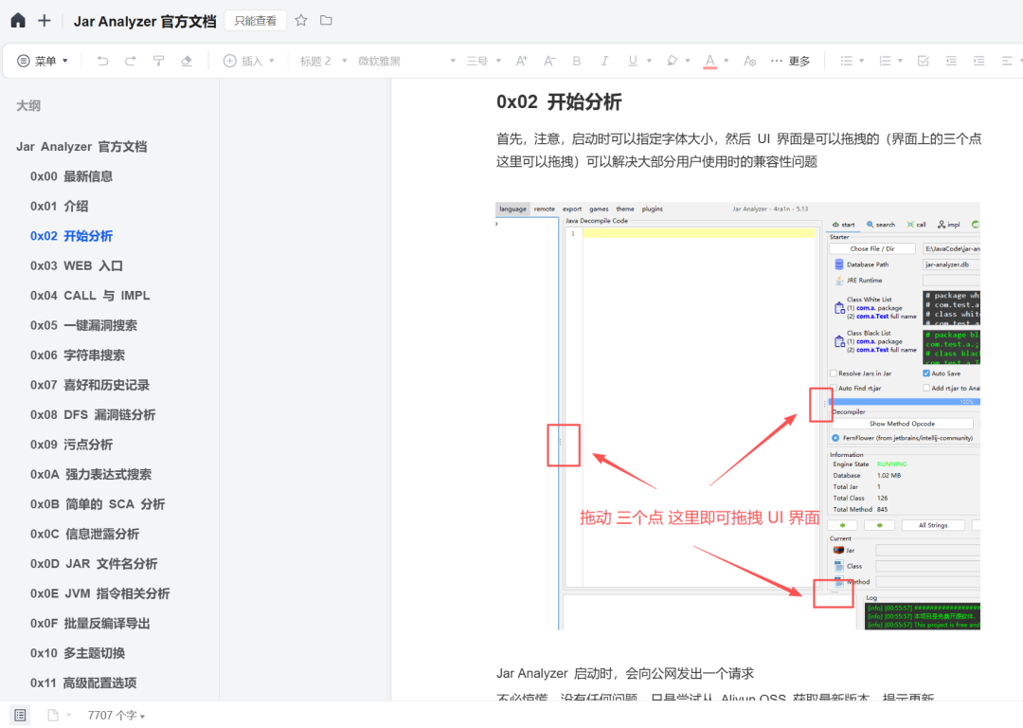Open the 插入 insert dropdown
The width and height of the screenshot is (1023, 728).
click(249, 61)
